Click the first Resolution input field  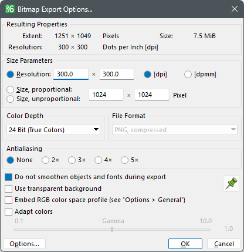[x=71, y=74]
